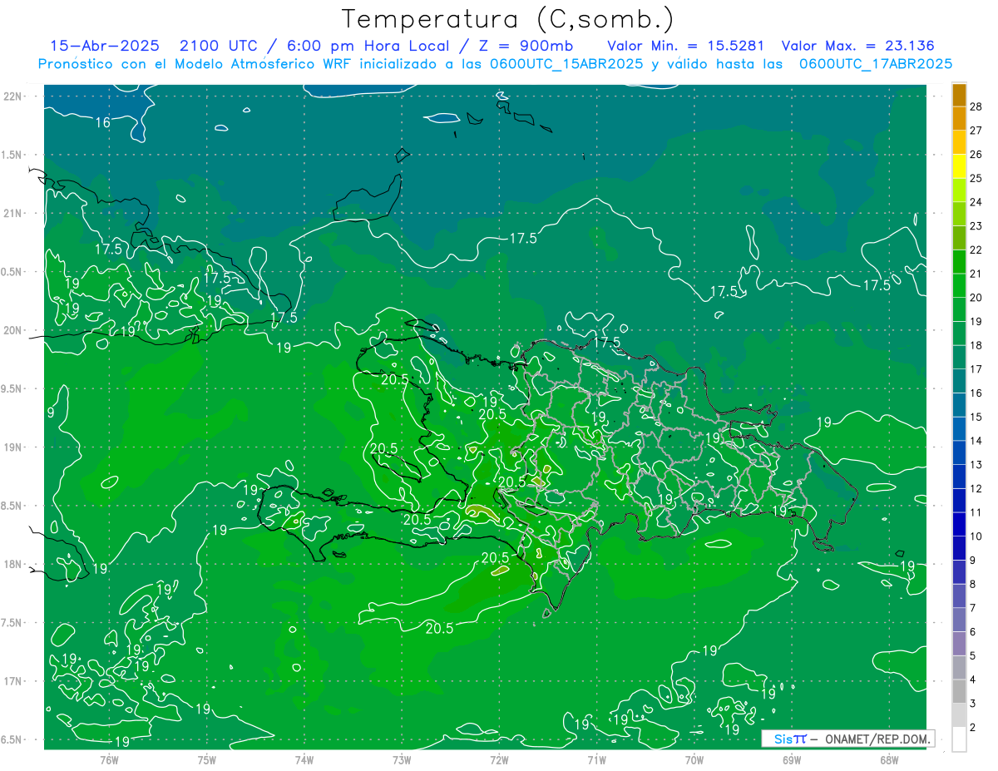Click the 'ONAMET/REP.DOM.' credit label

click(877, 739)
